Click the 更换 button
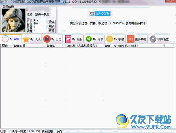Image resolution: width=176 pixels, height=133 pixels. coord(52,31)
